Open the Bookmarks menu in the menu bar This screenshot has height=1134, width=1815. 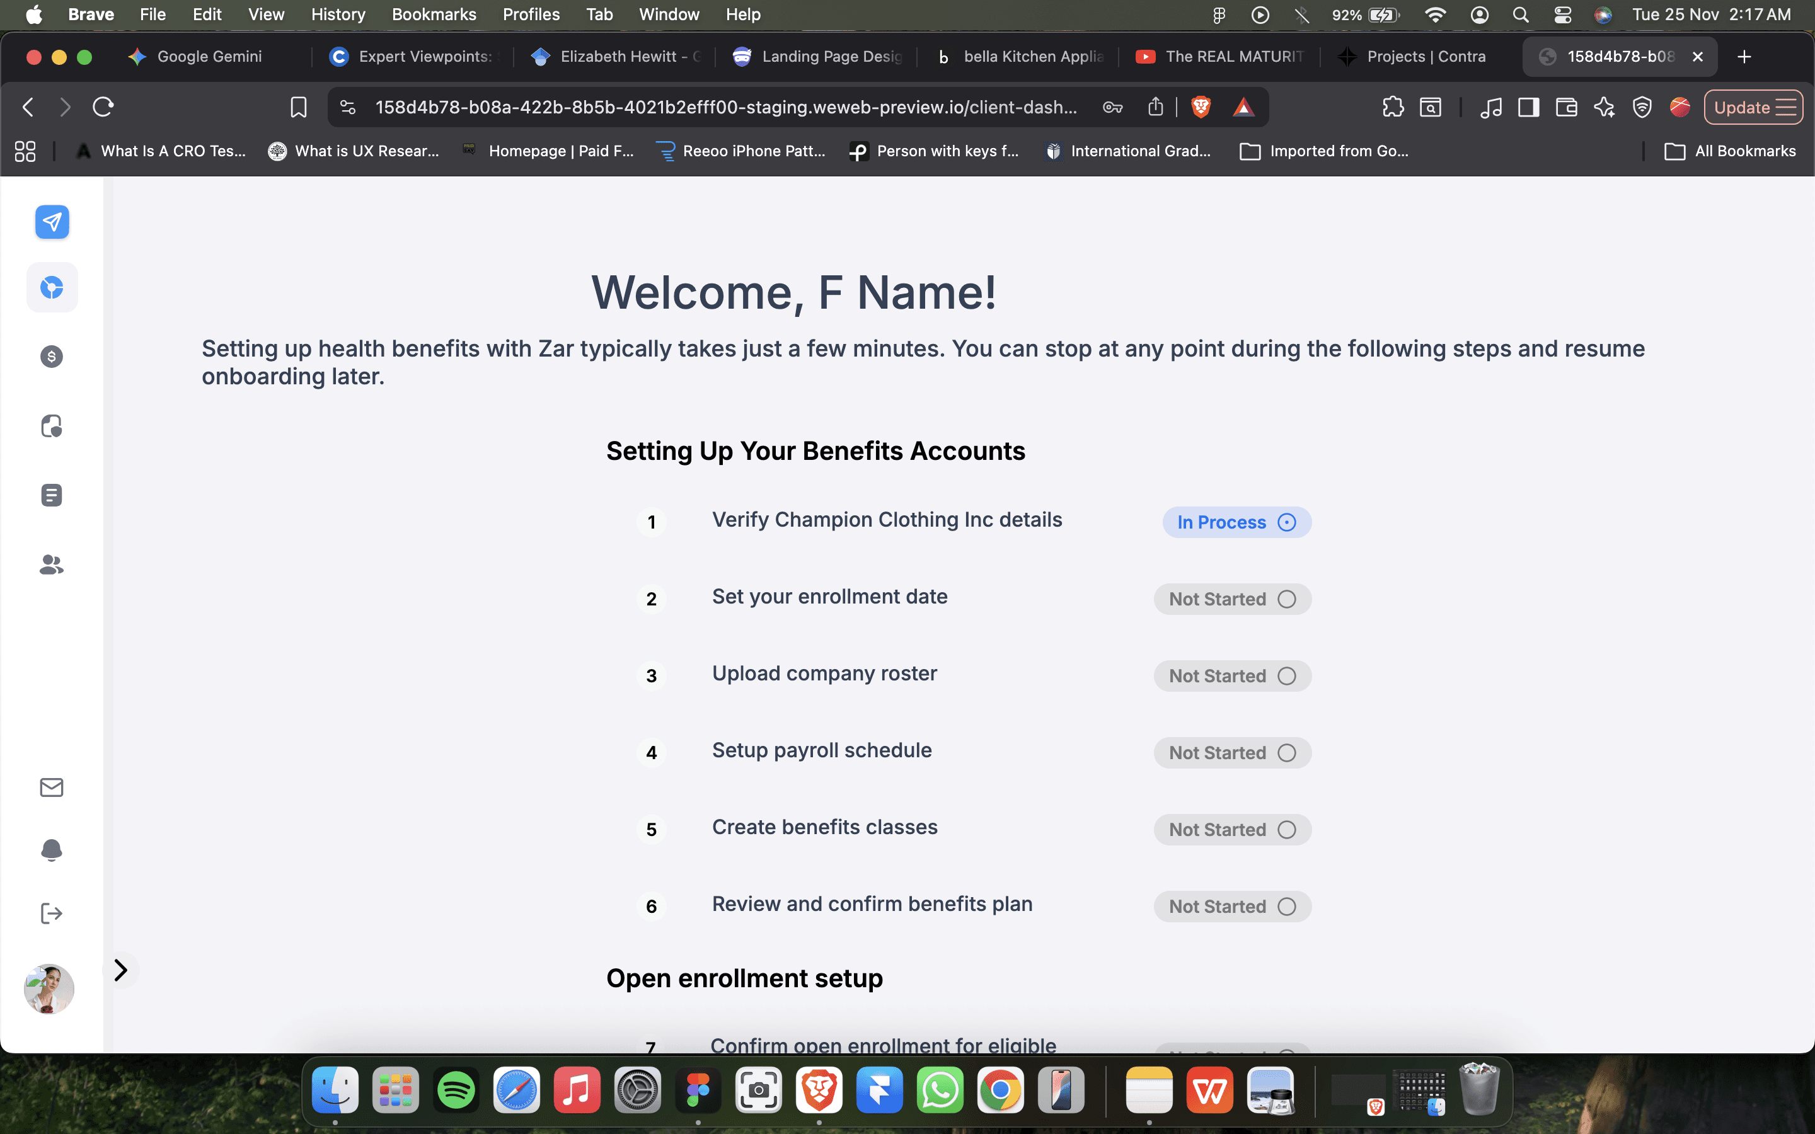coord(434,14)
